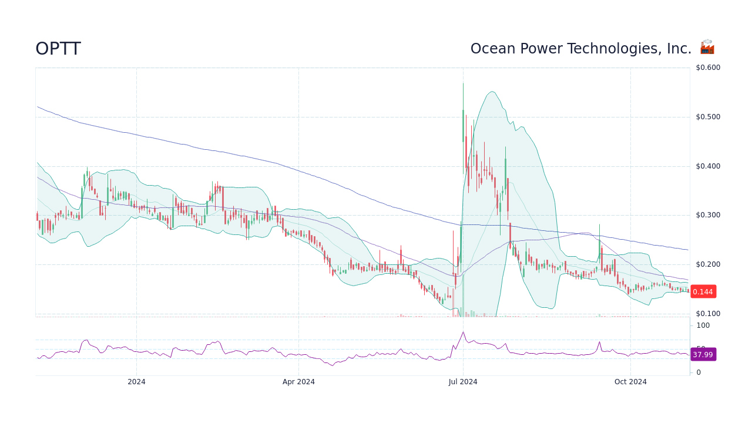Click the $0.300 price axis label

click(x=708, y=215)
